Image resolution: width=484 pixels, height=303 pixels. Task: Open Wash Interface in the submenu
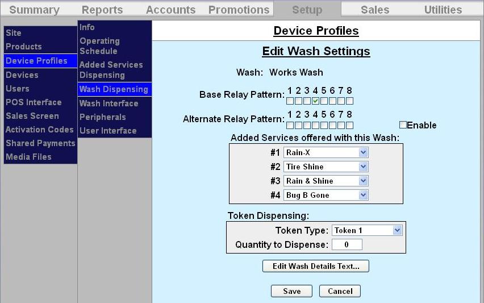point(109,103)
